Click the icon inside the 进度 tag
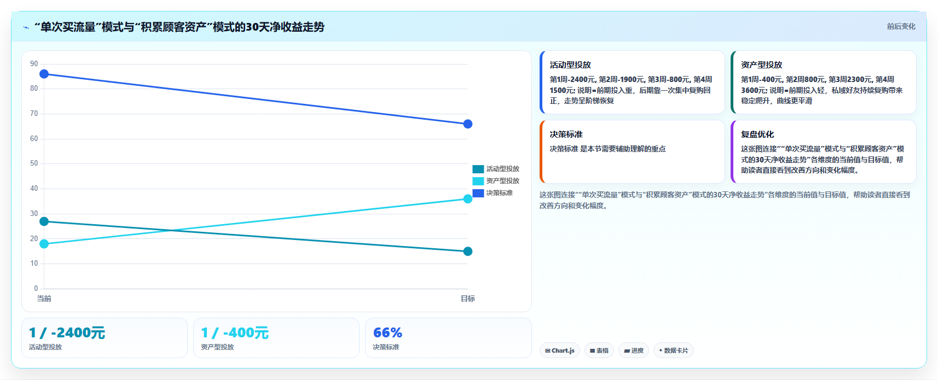 [x=627, y=351]
